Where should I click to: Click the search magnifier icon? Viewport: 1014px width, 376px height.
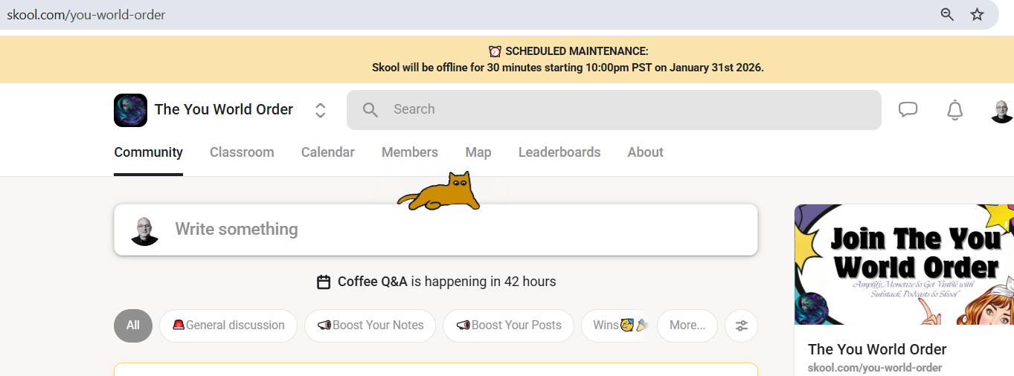(370, 110)
